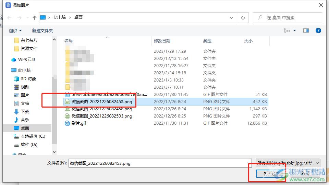Click the folder dated 2023/3/7 10:11

pyautogui.click(x=166, y=87)
